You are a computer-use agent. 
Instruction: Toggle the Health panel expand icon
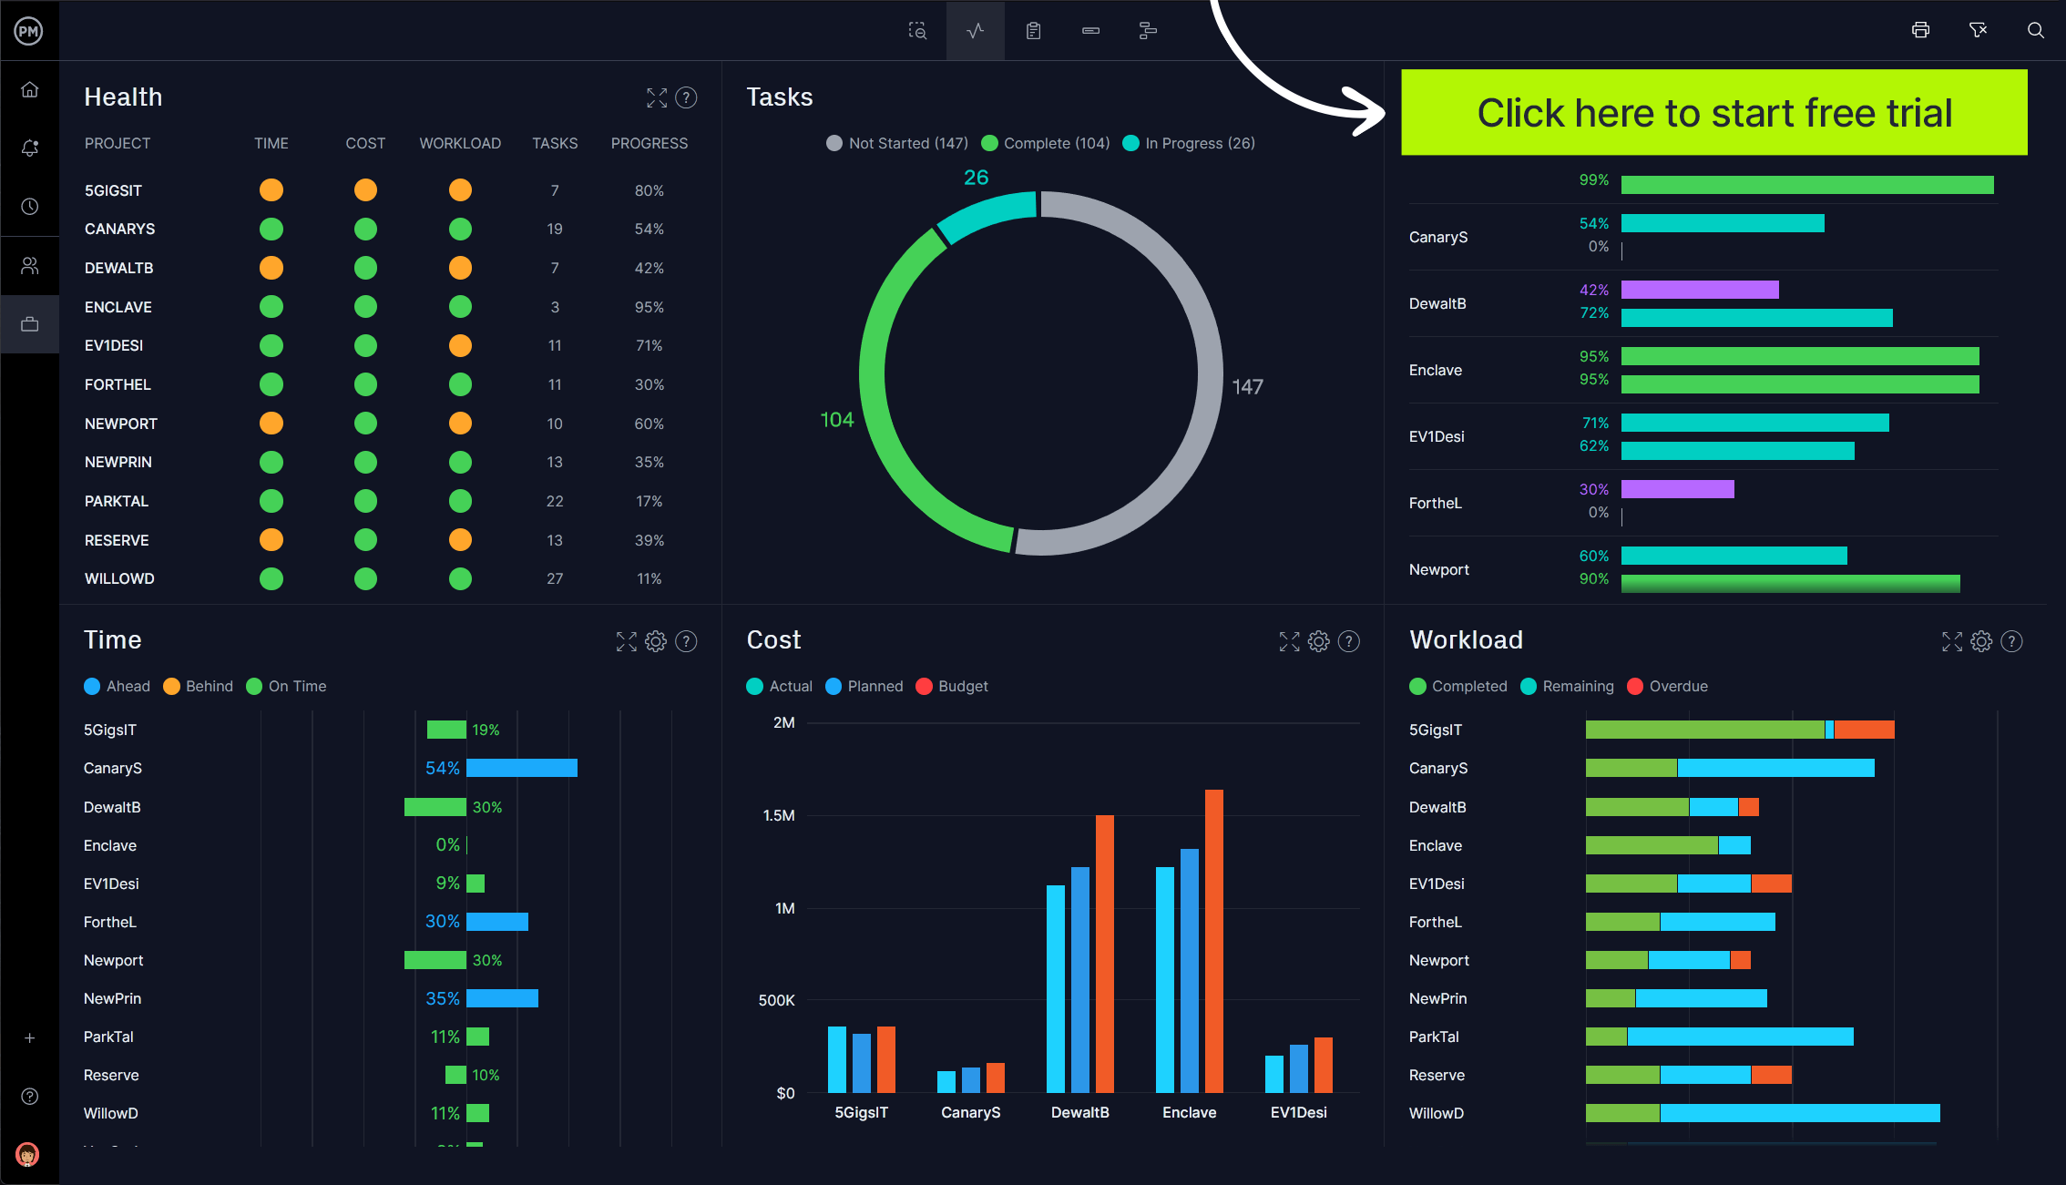[657, 98]
